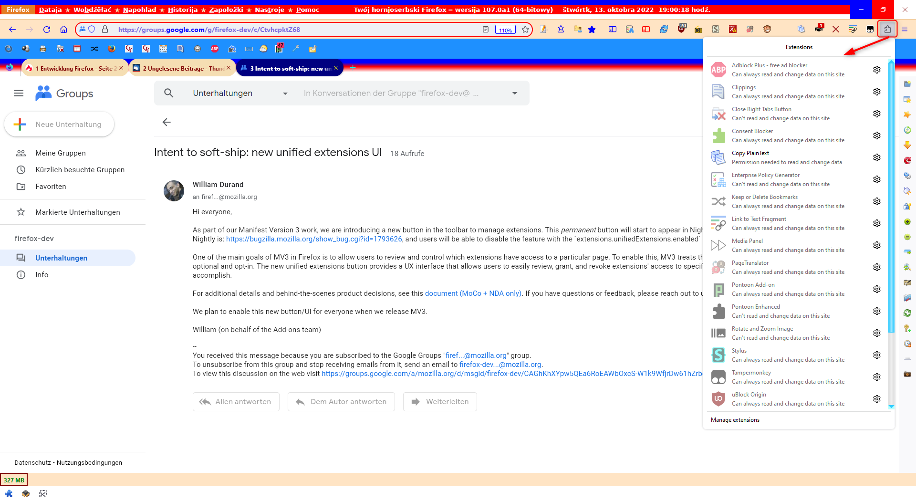Return to conversation list with back arrow
Image resolution: width=916 pixels, height=501 pixels.
(x=167, y=122)
